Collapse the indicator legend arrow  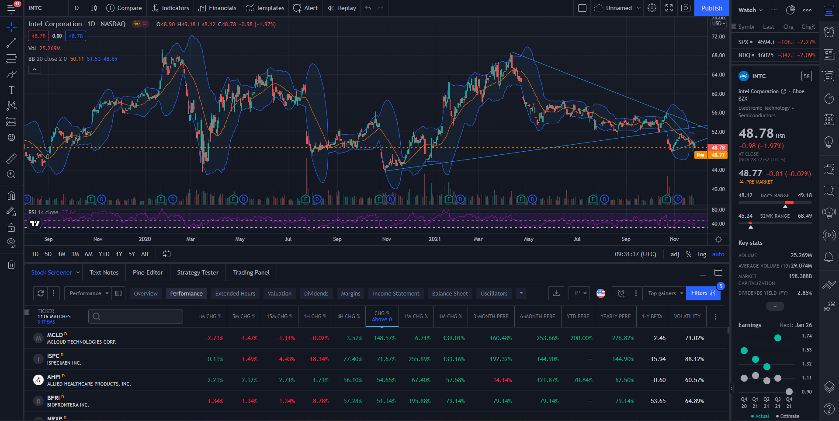click(x=35, y=69)
